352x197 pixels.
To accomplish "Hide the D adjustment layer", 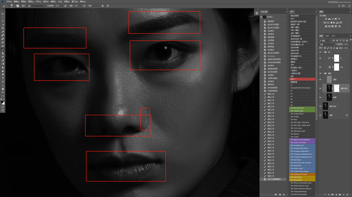I will click(321, 58).
